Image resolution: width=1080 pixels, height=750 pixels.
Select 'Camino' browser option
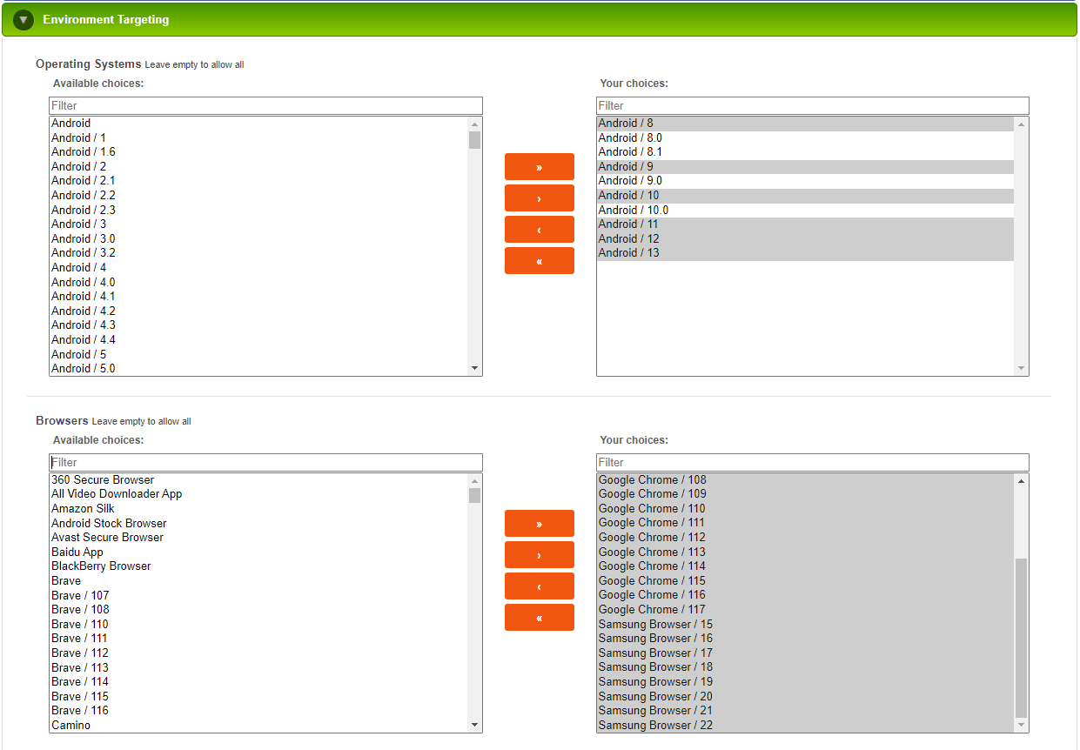pyautogui.click(x=258, y=726)
